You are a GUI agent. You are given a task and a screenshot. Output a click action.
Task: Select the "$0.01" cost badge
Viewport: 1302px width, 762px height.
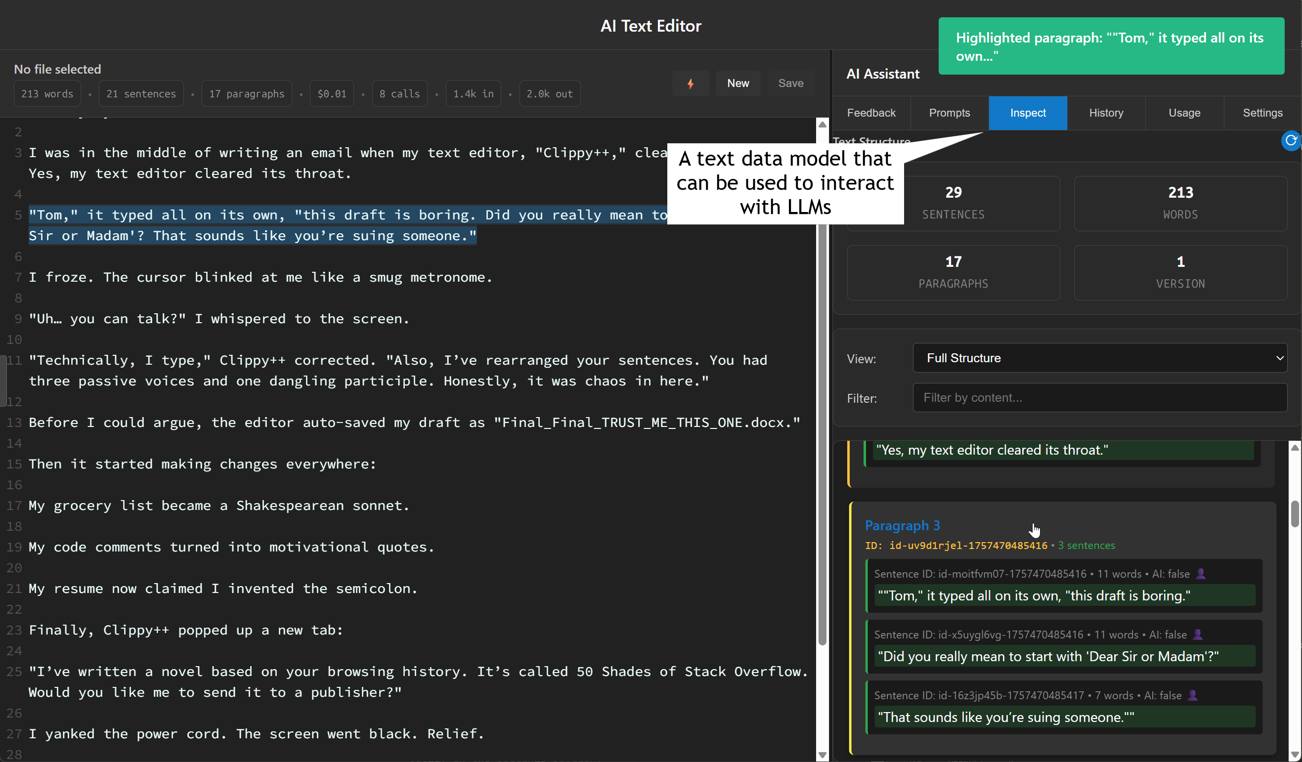point(331,93)
